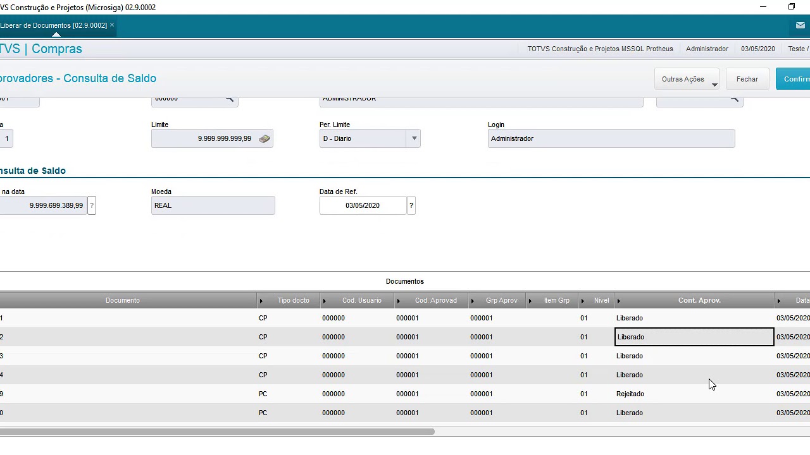
Task: Click the Confirmar button
Action: pyautogui.click(x=794, y=79)
